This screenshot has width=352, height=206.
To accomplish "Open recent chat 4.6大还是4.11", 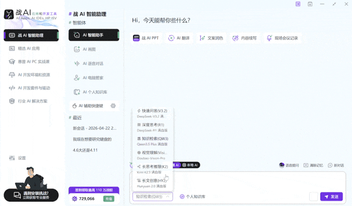I will point(85,150).
